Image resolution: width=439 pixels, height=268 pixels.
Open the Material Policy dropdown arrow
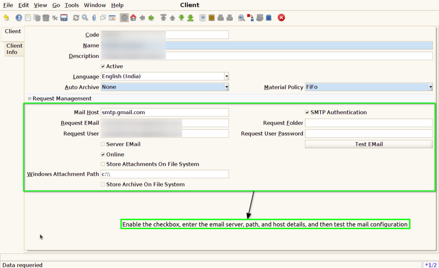tap(430, 87)
